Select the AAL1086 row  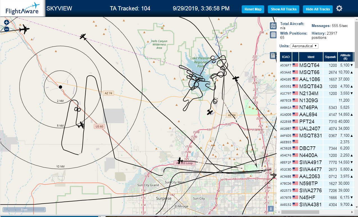point(317,79)
